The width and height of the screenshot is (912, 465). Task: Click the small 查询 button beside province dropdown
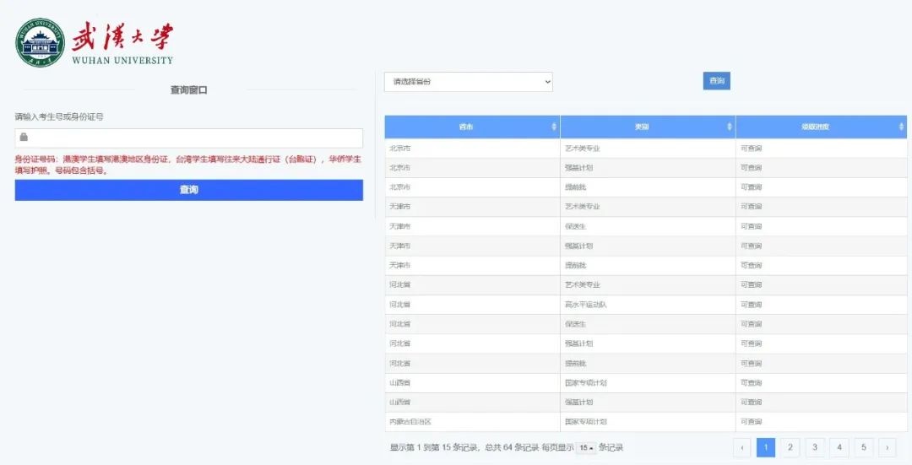click(x=716, y=81)
